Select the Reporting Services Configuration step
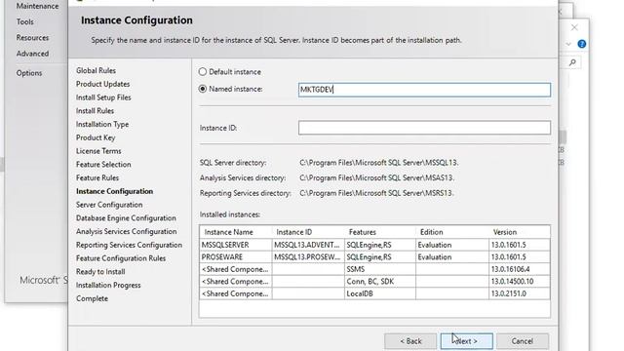This screenshot has width=624, height=351. click(x=129, y=245)
